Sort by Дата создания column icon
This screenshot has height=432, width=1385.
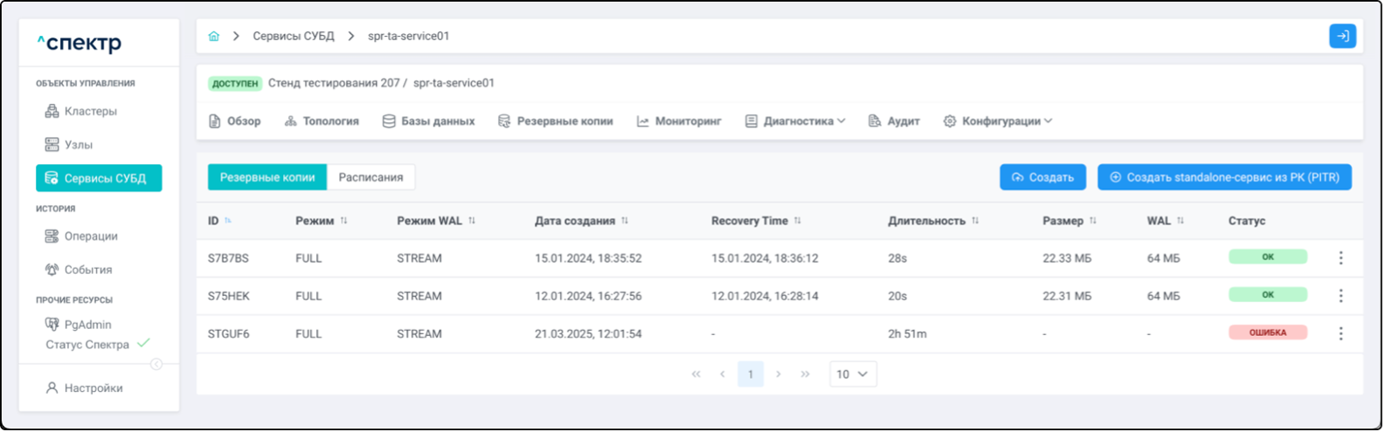(x=625, y=221)
